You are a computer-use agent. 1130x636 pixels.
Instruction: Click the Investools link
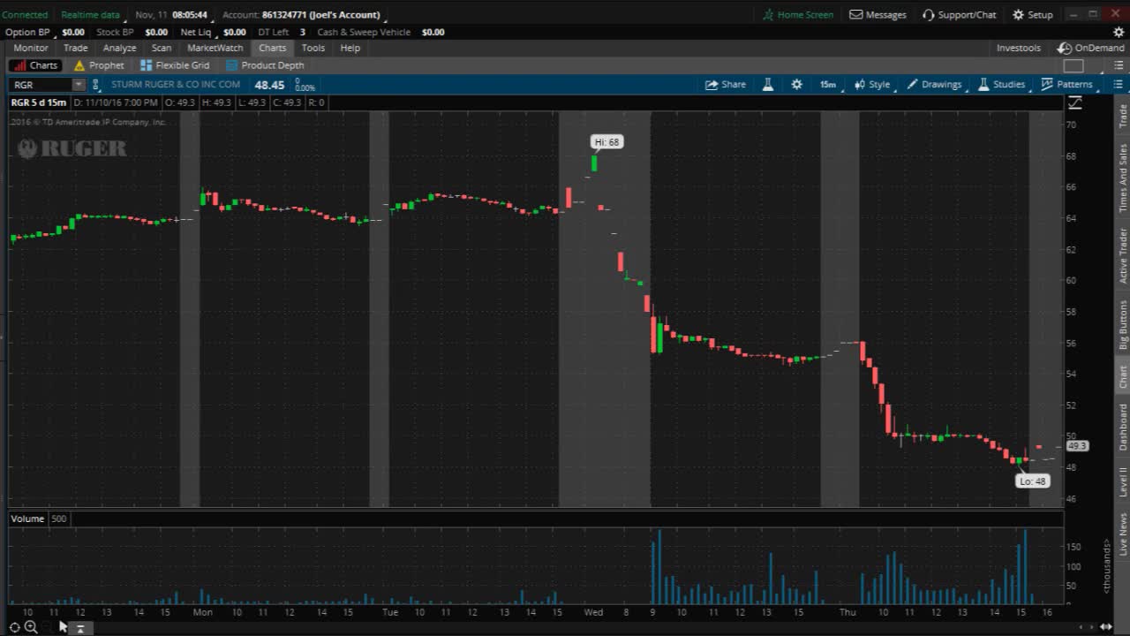(1018, 48)
